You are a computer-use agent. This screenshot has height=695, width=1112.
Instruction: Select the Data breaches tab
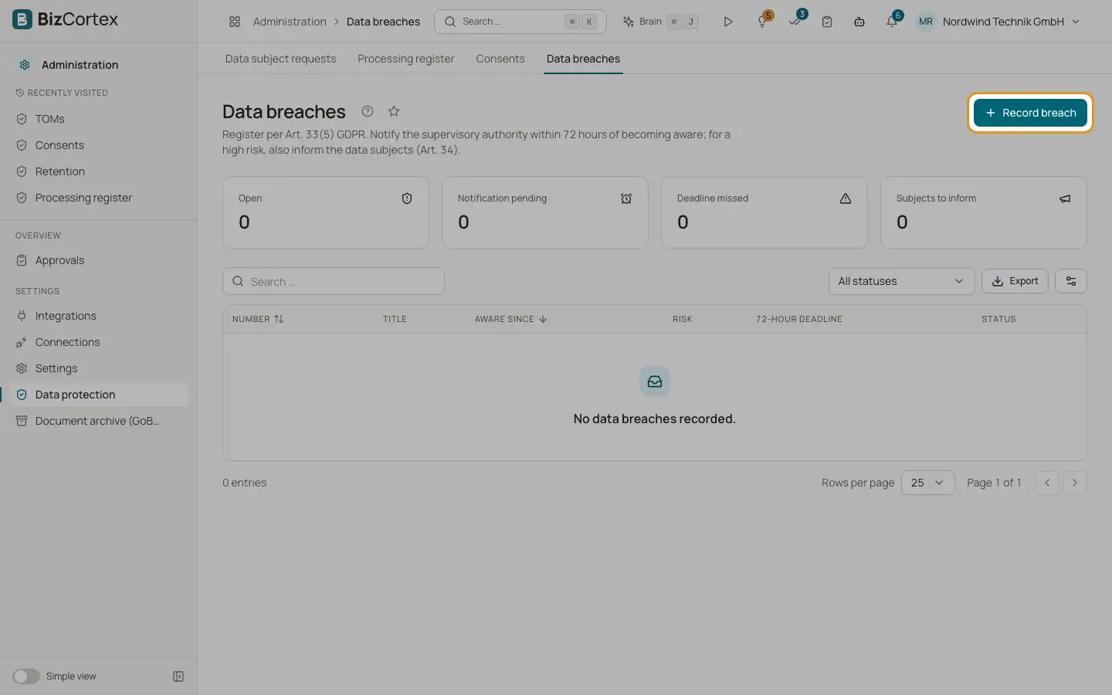(x=583, y=59)
